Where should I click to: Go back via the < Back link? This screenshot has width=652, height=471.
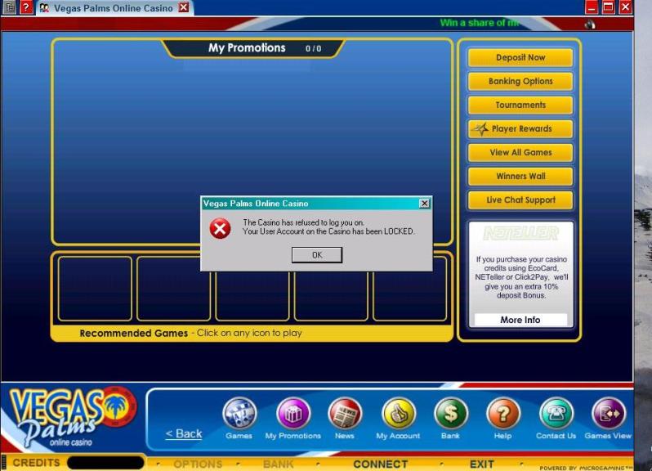pos(184,433)
